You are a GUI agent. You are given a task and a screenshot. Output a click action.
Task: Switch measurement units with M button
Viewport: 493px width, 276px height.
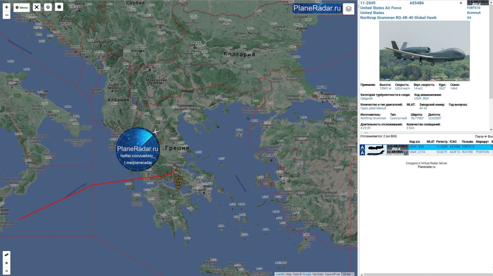(7, 271)
